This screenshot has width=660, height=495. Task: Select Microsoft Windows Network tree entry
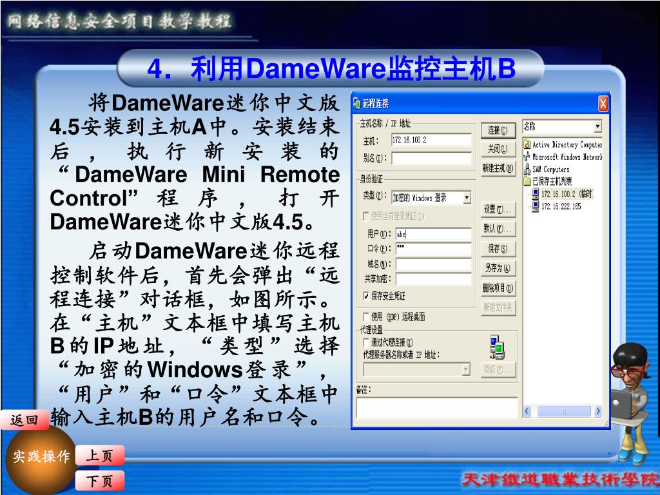[567, 157]
